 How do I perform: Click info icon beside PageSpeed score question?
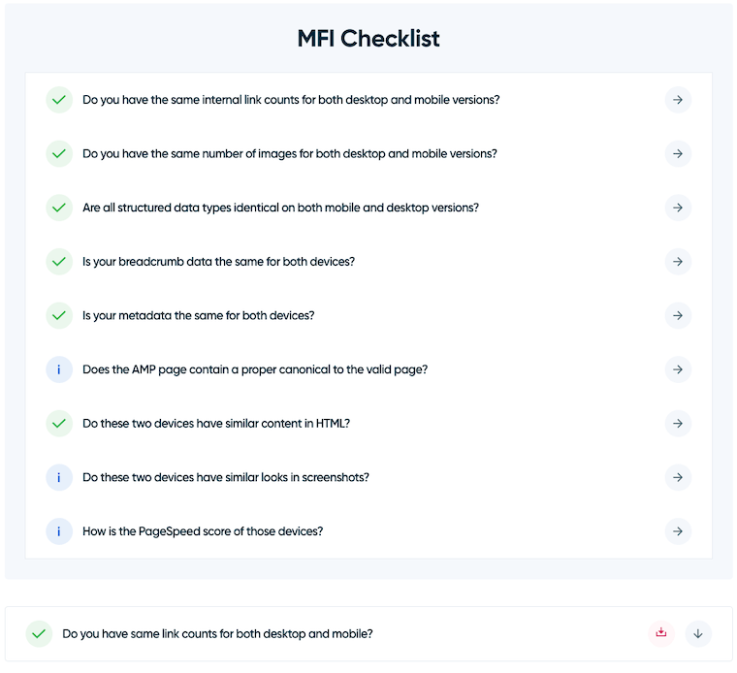coord(59,531)
